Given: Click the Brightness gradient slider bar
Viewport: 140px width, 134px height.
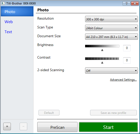Looking at the screenshot, I should point(102,46).
